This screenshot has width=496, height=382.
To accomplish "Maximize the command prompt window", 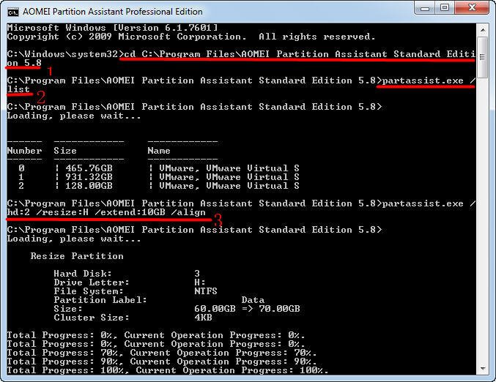I will point(445,8).
